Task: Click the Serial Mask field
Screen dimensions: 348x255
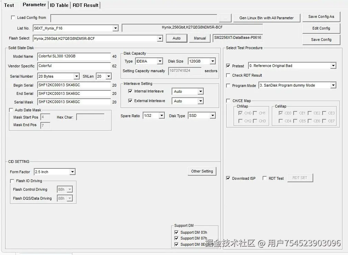Action: (74, 102)
